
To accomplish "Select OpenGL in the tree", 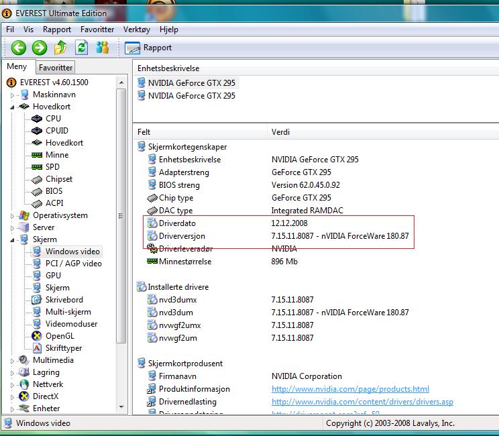I will point(60,336).
